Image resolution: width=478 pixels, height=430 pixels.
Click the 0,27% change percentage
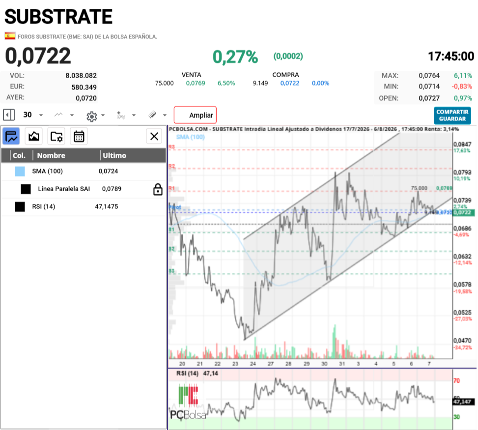click(x=235, y=57)
